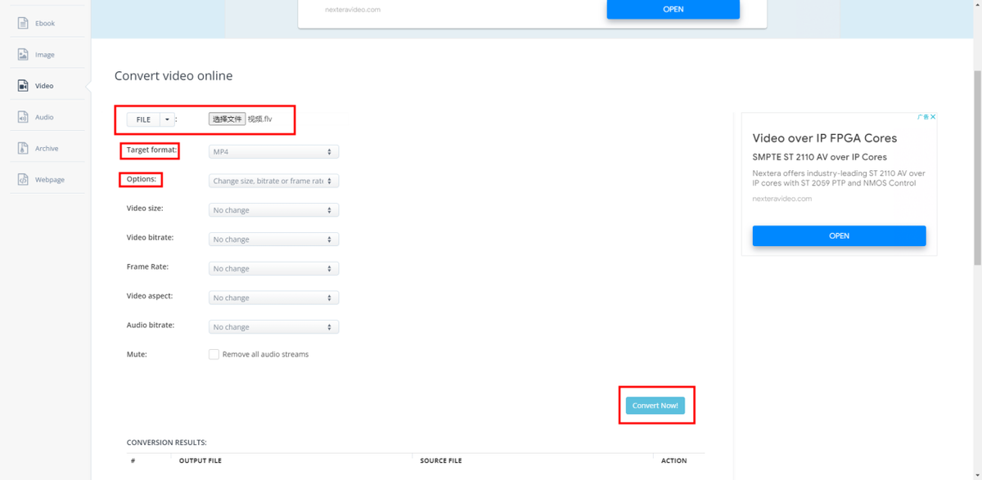This screenshot has width=982, height=480.
Task: Open the Audio bitrate dropdown
Action: 273,327
